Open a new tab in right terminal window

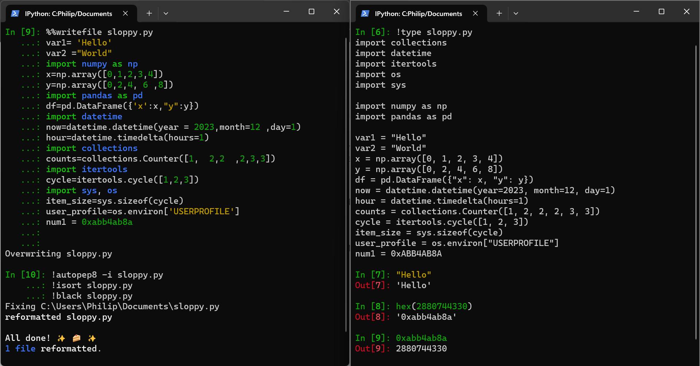coord(499,13)
